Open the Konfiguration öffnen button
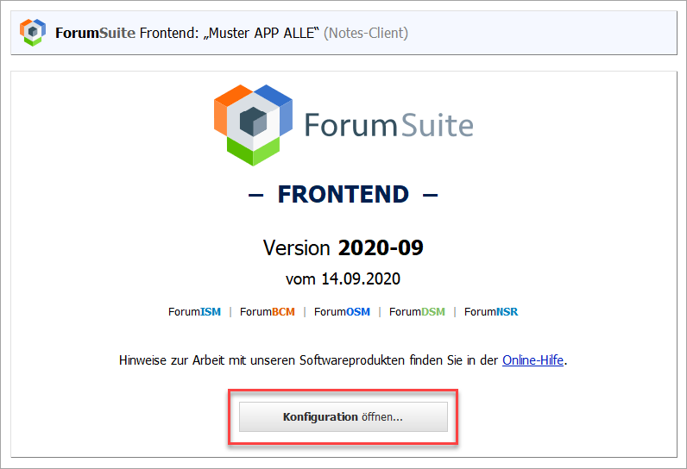 pyautogui.click(x=343, y=417)
